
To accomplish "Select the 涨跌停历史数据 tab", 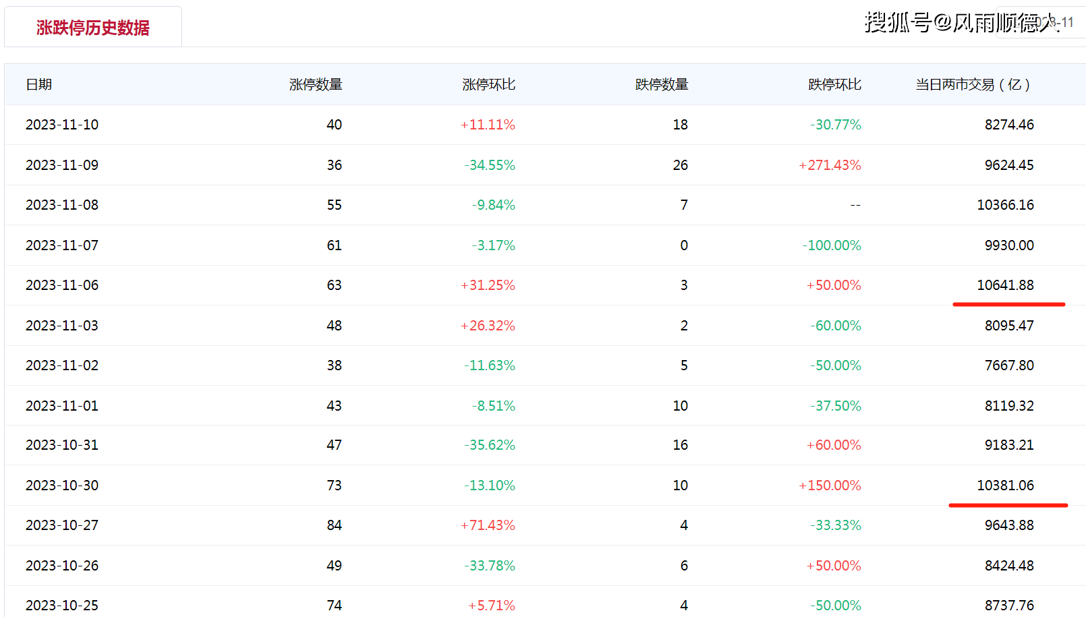I will coord(93,28).
